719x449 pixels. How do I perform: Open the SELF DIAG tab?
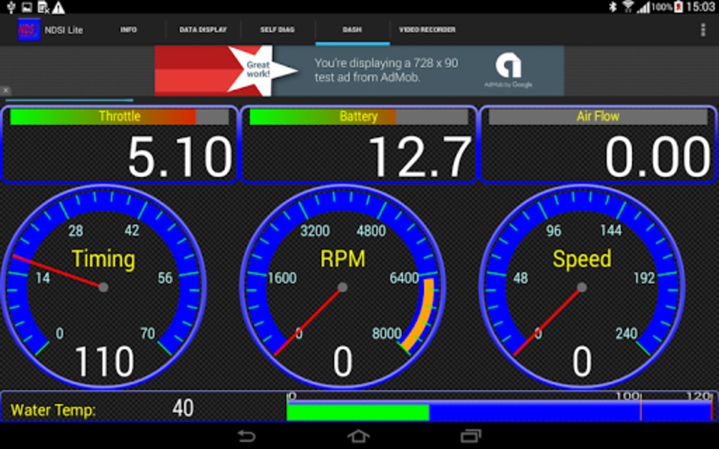[277, 30]
